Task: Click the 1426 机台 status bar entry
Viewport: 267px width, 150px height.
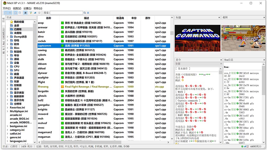Action: point(27,147)
